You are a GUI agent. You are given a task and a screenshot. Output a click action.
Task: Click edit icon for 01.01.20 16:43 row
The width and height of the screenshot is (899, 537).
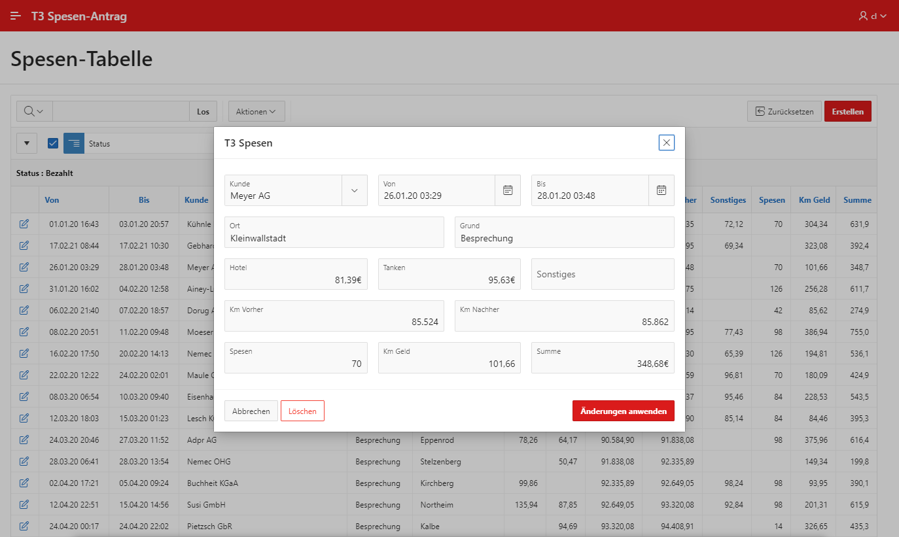tap(24, 224)
